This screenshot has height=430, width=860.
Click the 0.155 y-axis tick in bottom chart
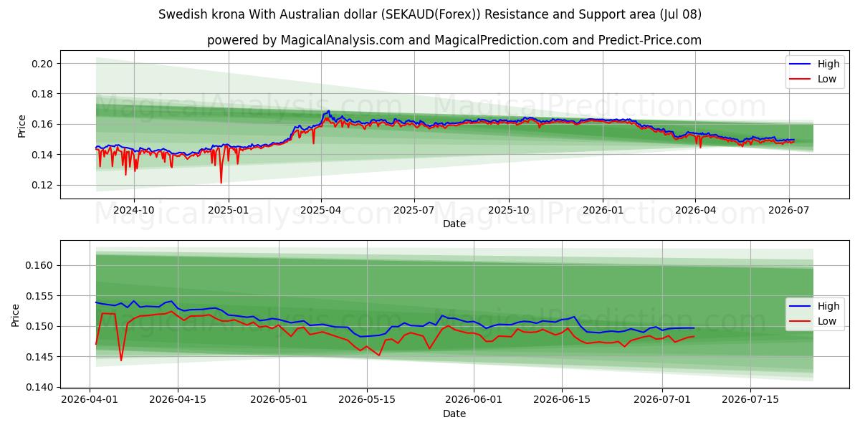click(41, 296)
